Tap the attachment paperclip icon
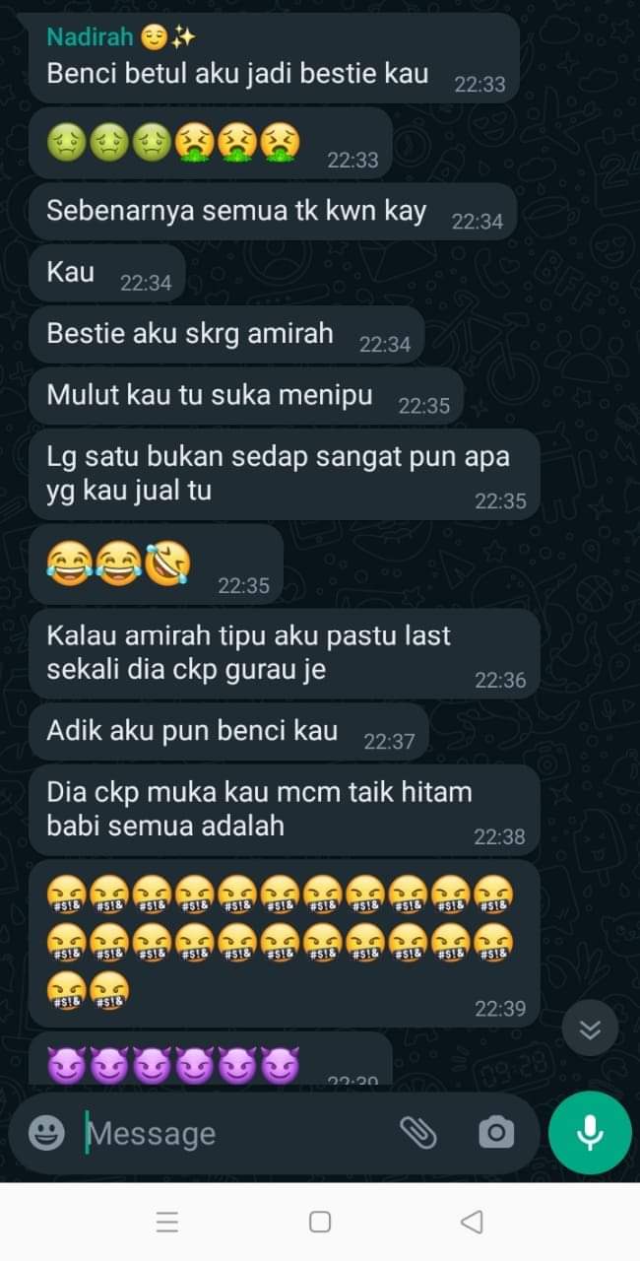 [418, 1133]
